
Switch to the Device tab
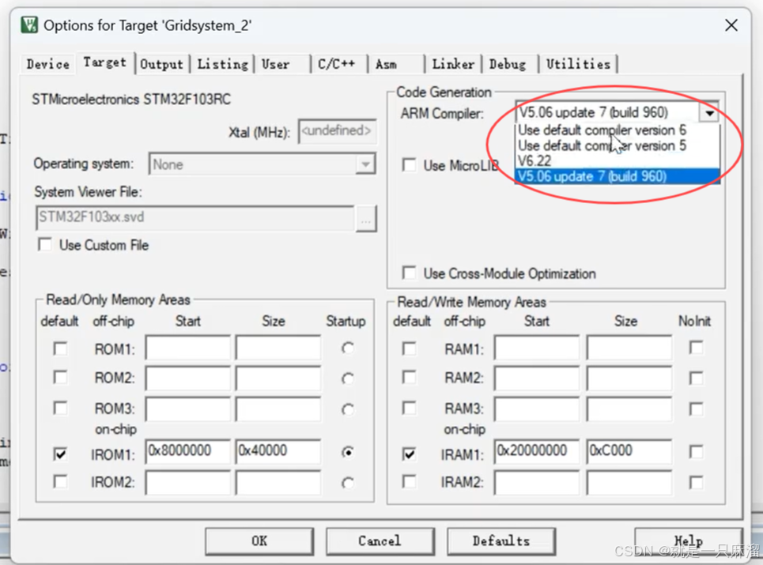click(47, 64)
